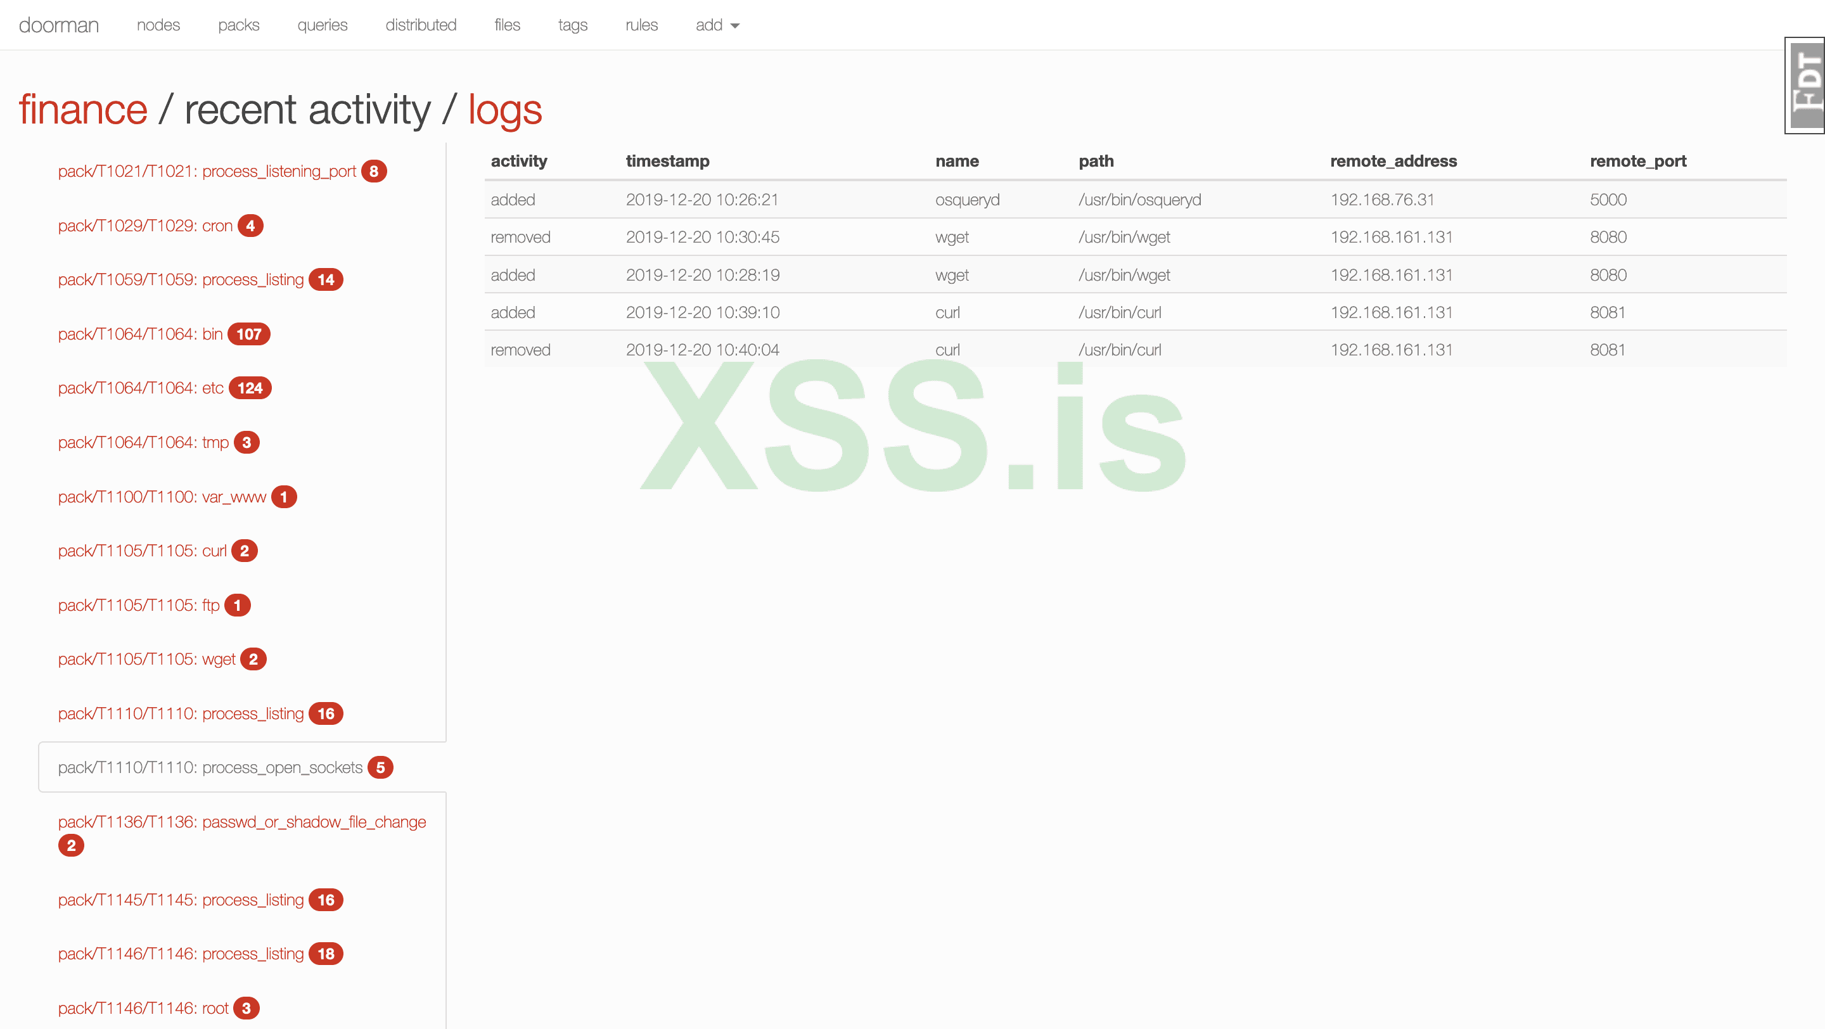Viewport: 1825px width, 1029px height.
Task: Select active process_open_sockets tab
Action: pyautogui.click(x=210, y=768)
